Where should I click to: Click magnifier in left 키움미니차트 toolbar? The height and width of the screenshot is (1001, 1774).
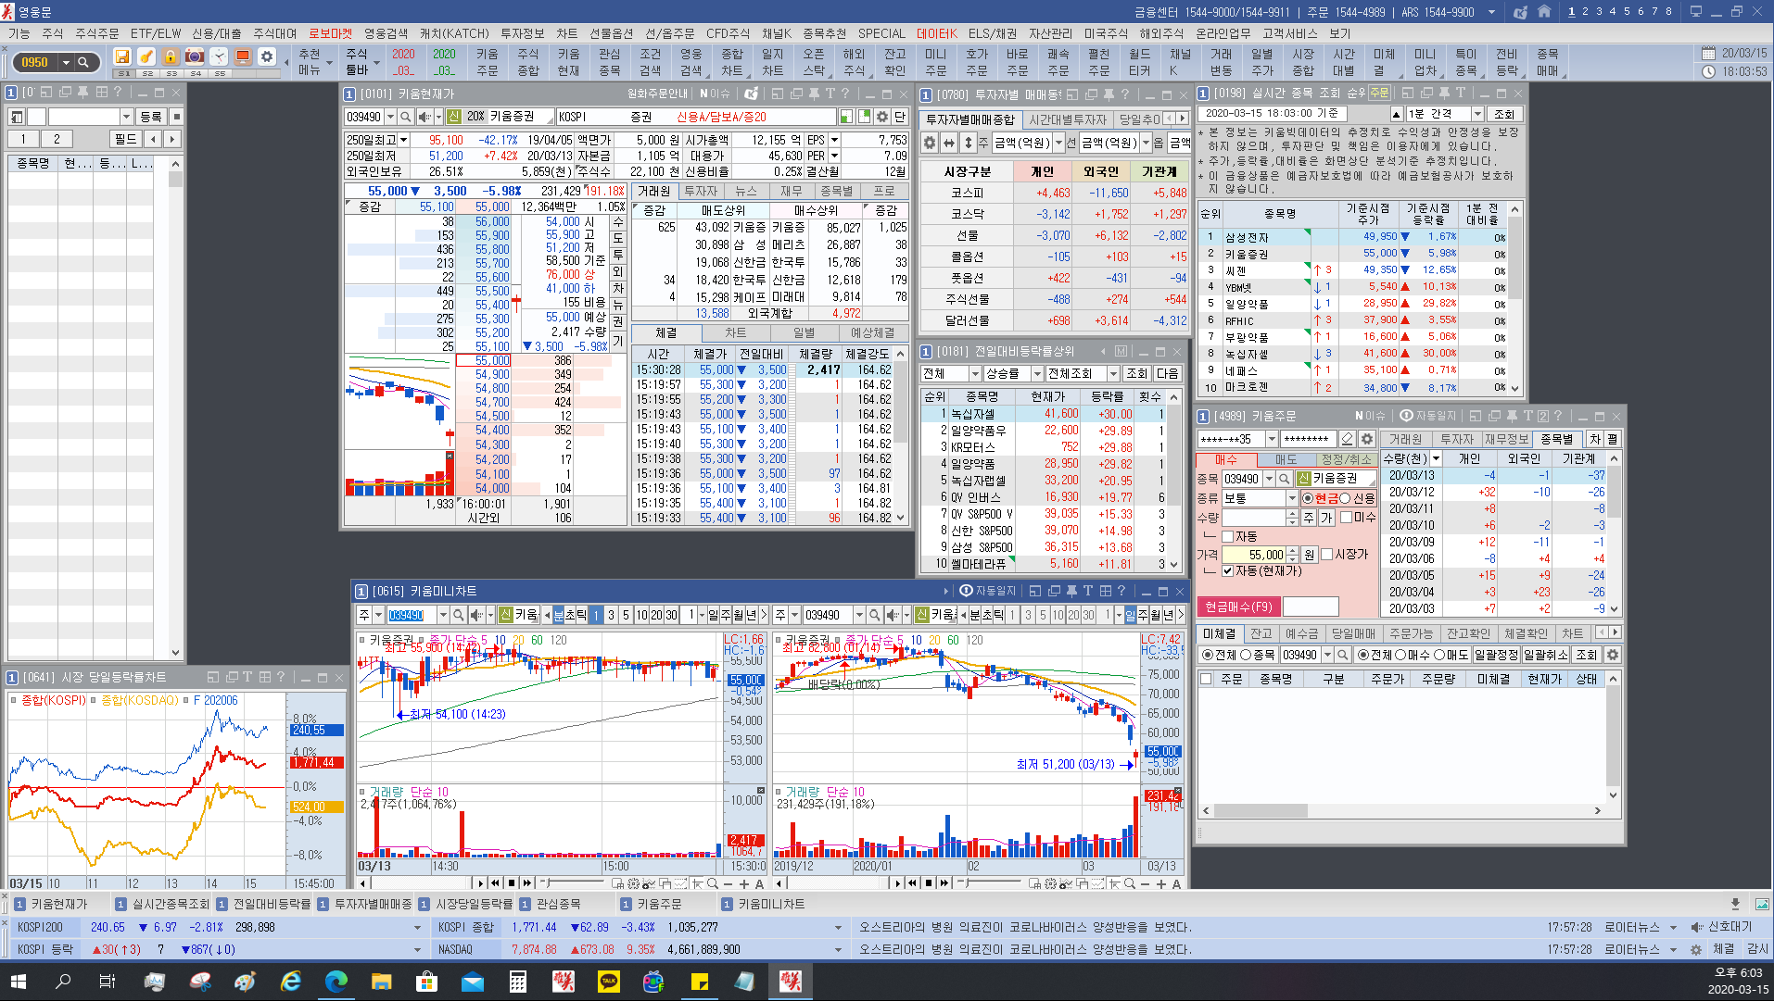pos(458,615)
